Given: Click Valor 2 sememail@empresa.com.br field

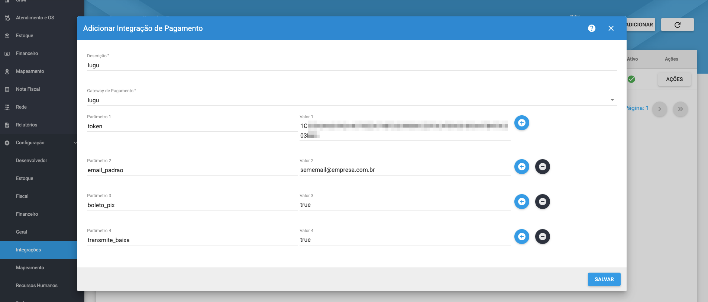Looking at the screenshot, I should point(405,170).
